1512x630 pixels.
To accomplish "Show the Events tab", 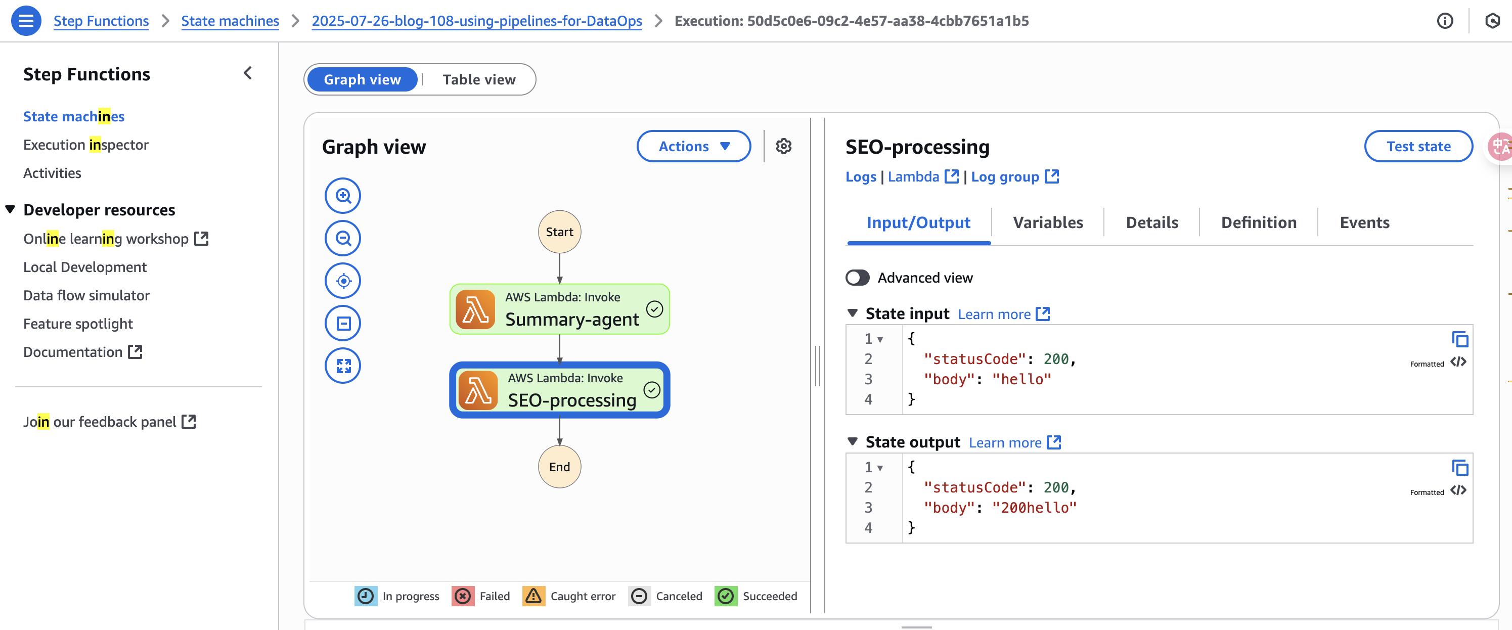I will click(1364, 222).
